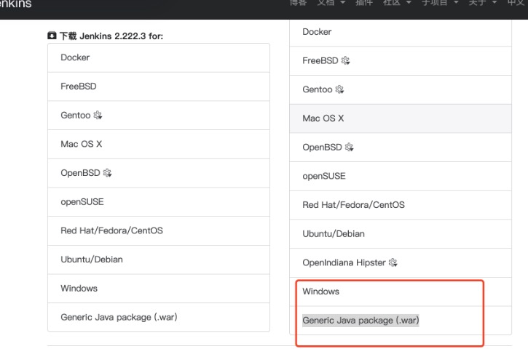Click the gear icon beside FreeBSD in the right-hand list

[x=345, y=60]
